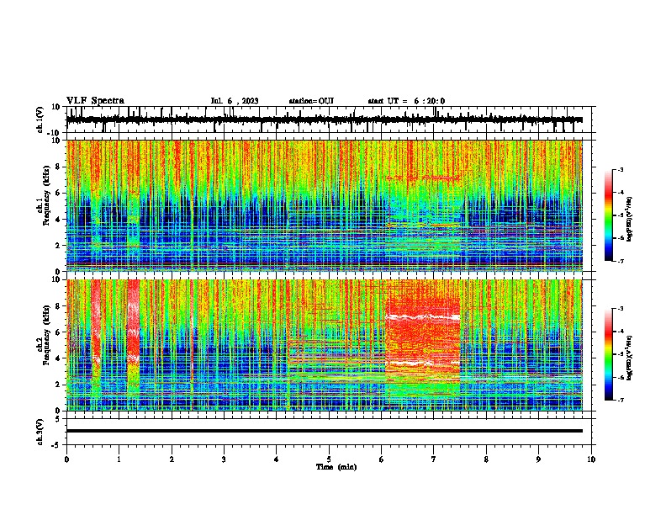Click the "station=OUJ" header label

pos(311,101)
